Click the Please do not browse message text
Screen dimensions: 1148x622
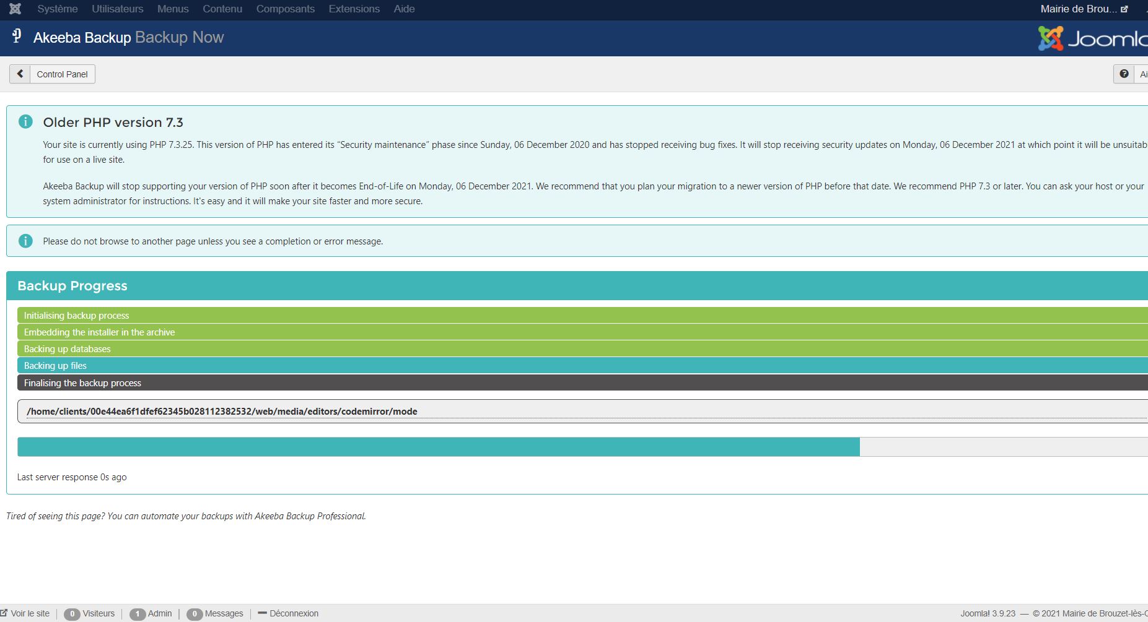(213, 241)
